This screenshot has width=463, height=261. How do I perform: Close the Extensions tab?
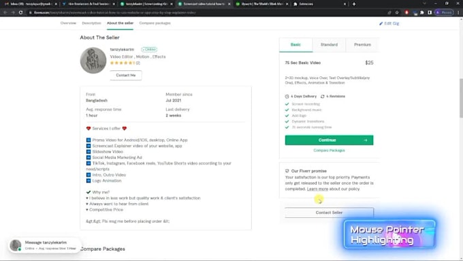345,4
